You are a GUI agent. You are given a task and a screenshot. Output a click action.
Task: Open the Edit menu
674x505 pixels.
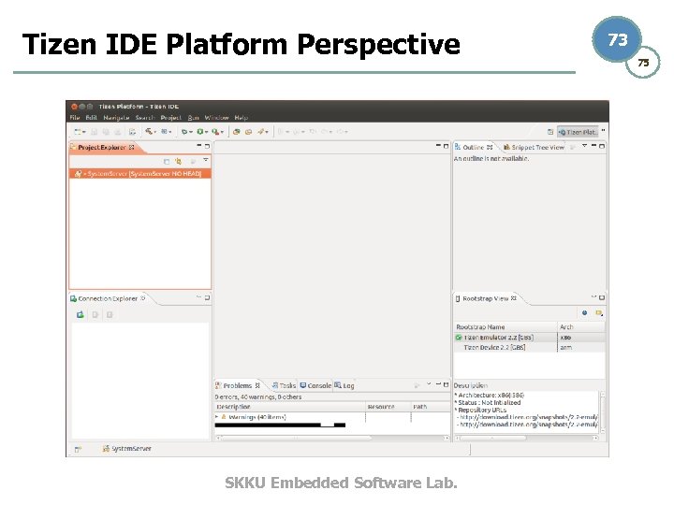coord(91,117)
